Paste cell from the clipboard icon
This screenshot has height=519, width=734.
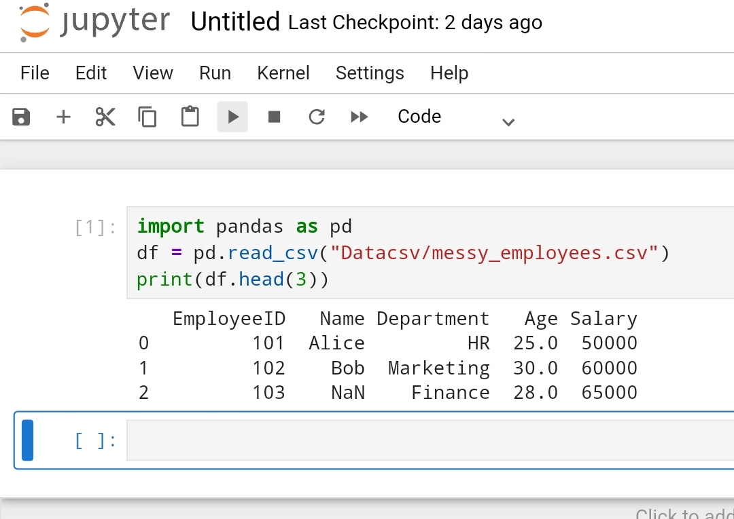click(x=190, y=116)
